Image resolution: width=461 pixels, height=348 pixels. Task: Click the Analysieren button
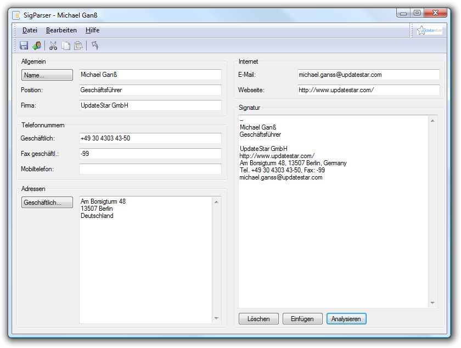click(x=346, y=318)
